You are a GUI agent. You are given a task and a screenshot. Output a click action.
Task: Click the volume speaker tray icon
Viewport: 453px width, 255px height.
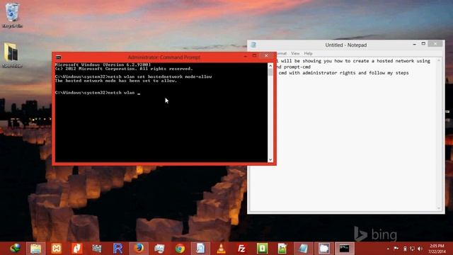pyautogui.click(x=420, y=249)
